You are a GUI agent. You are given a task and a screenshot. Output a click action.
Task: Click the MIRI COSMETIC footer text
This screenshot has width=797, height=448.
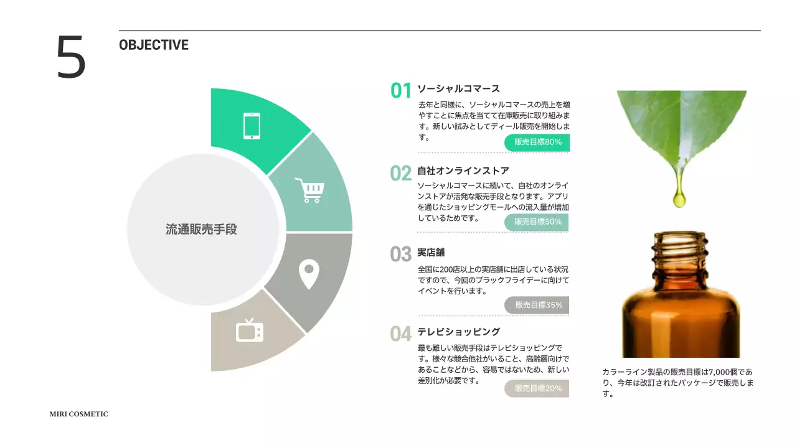pos(78,414)
